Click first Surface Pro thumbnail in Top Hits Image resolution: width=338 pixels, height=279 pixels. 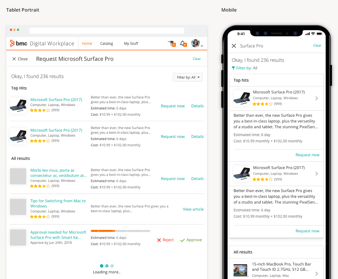click(18, 106)
